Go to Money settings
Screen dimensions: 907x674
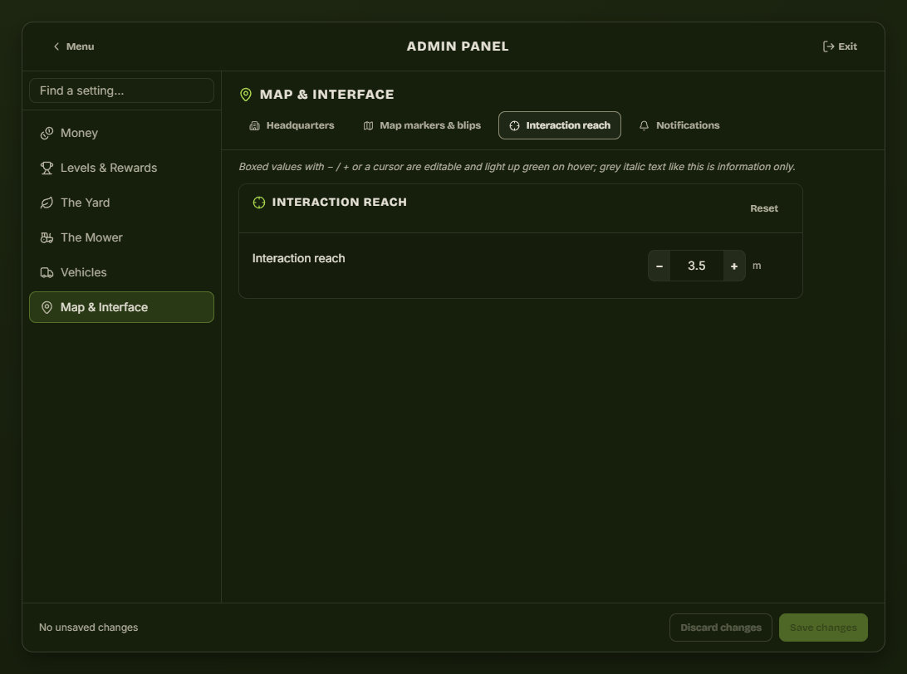tap(121, 133)
